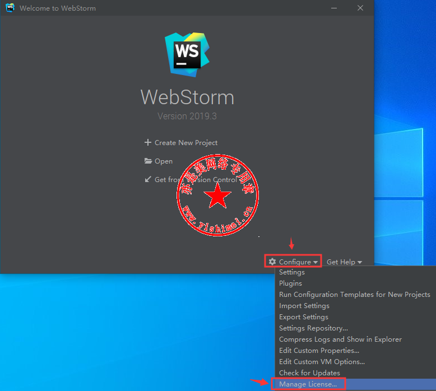Choose Compress Logs and Show in Explorer

click(355, 339)
